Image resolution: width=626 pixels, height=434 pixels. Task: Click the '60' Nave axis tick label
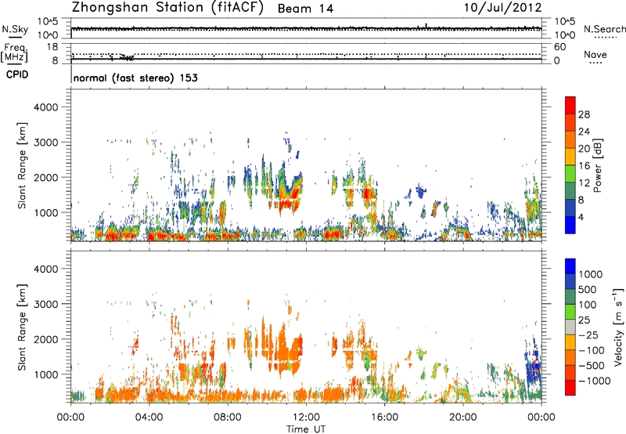(x=560, y=47)
